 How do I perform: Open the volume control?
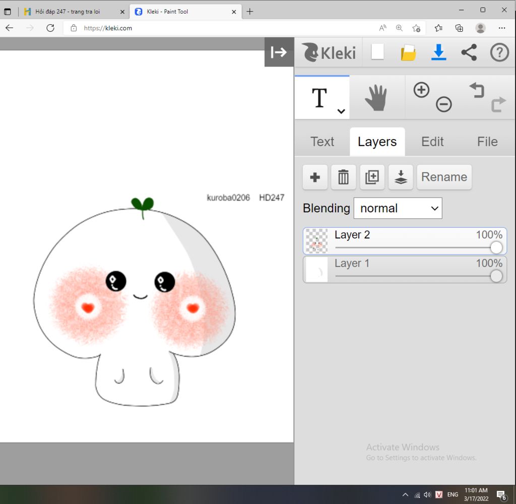click(x=427, y=494)
